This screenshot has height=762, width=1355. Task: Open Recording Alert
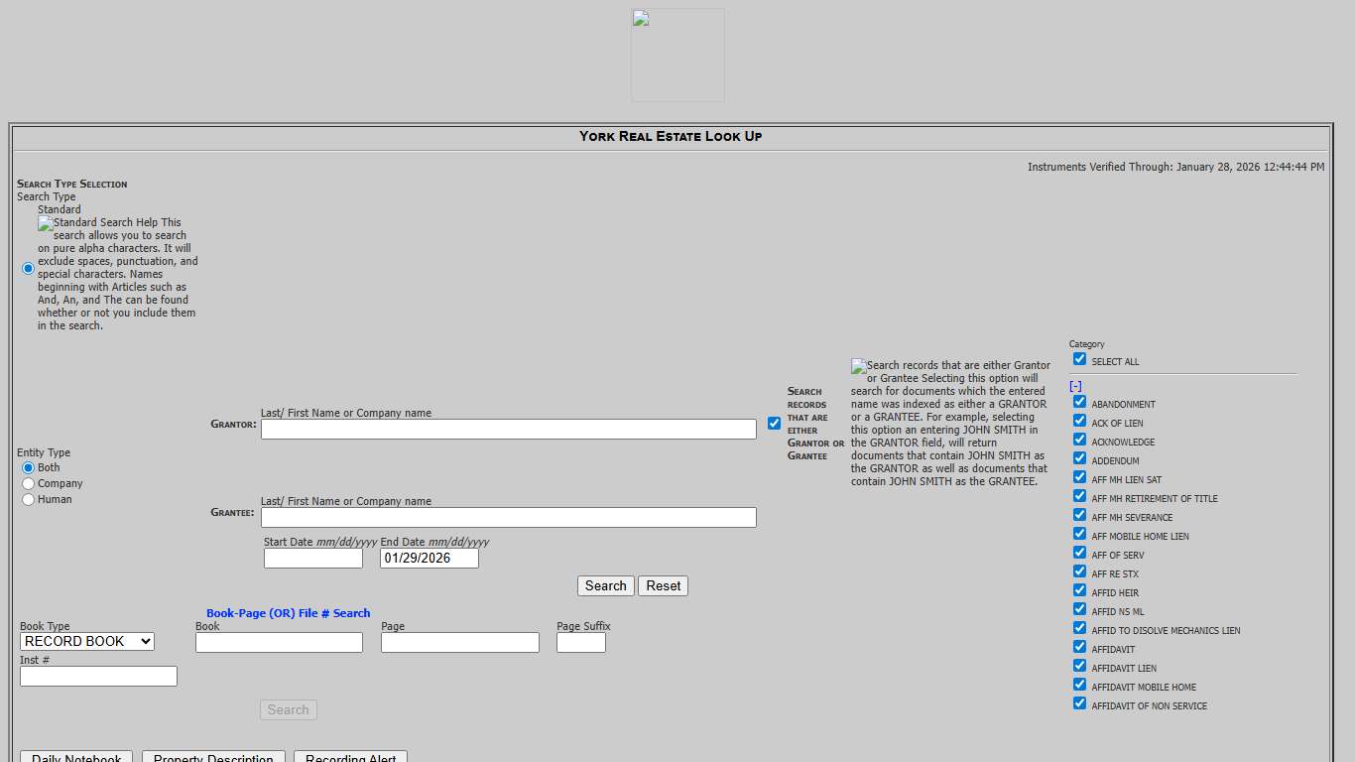350,757
